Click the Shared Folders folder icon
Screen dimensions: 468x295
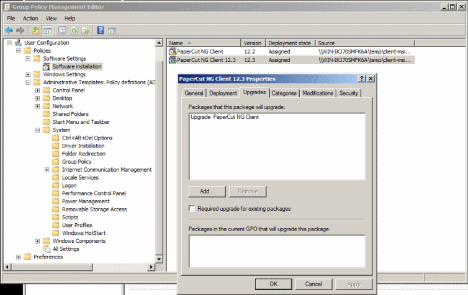click(x=47, y=114)
